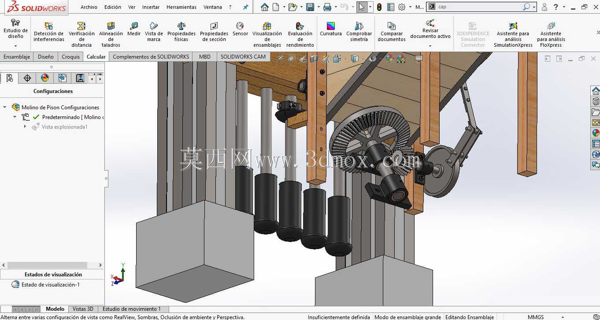Click the Vista de marca tool
Image resolution: width=600 pixels, height=320 pixels.
point(154,32)
